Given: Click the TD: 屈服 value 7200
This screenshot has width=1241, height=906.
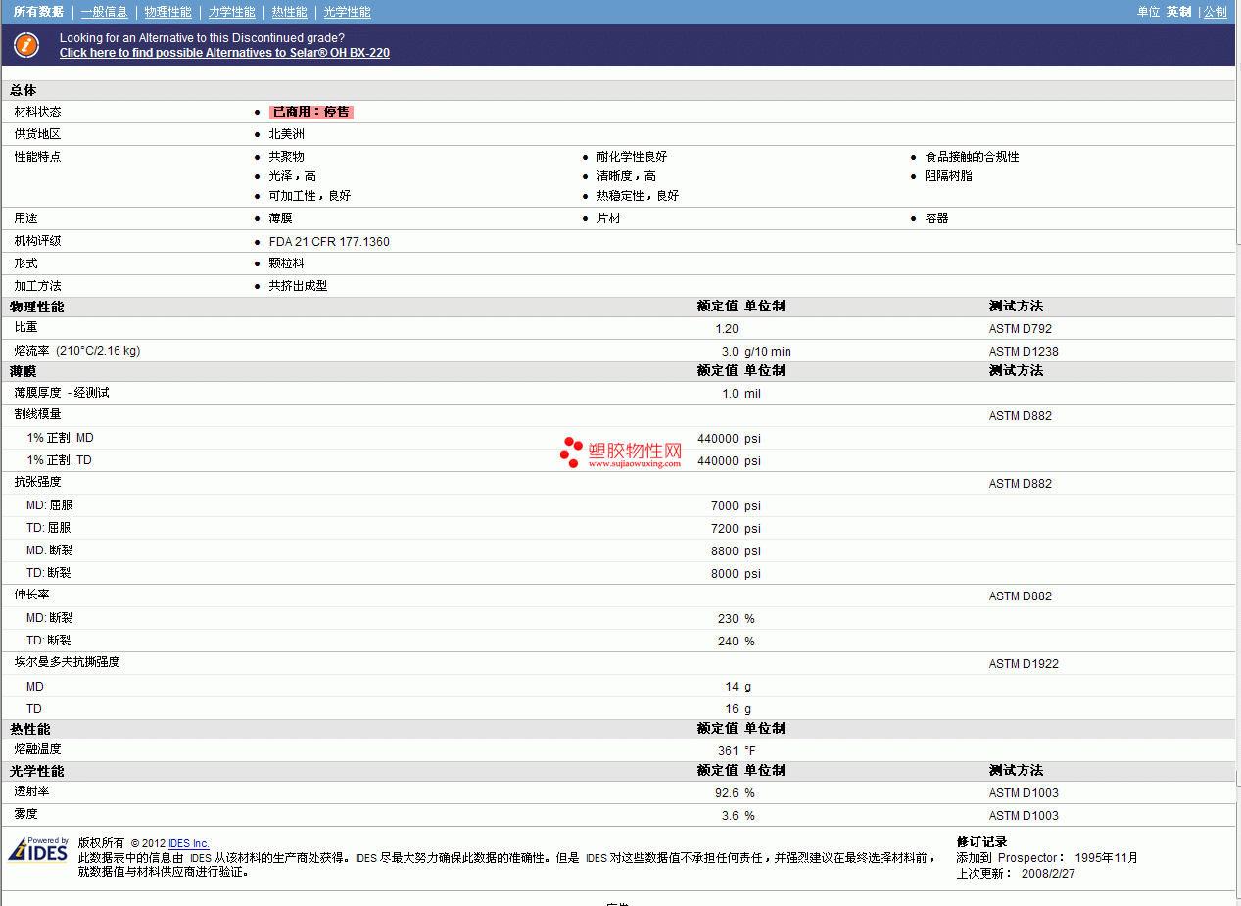Looking at the screenshot, I should click(725, 529).
